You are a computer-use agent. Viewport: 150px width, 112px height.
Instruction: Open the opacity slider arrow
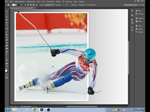coord(67,5)
